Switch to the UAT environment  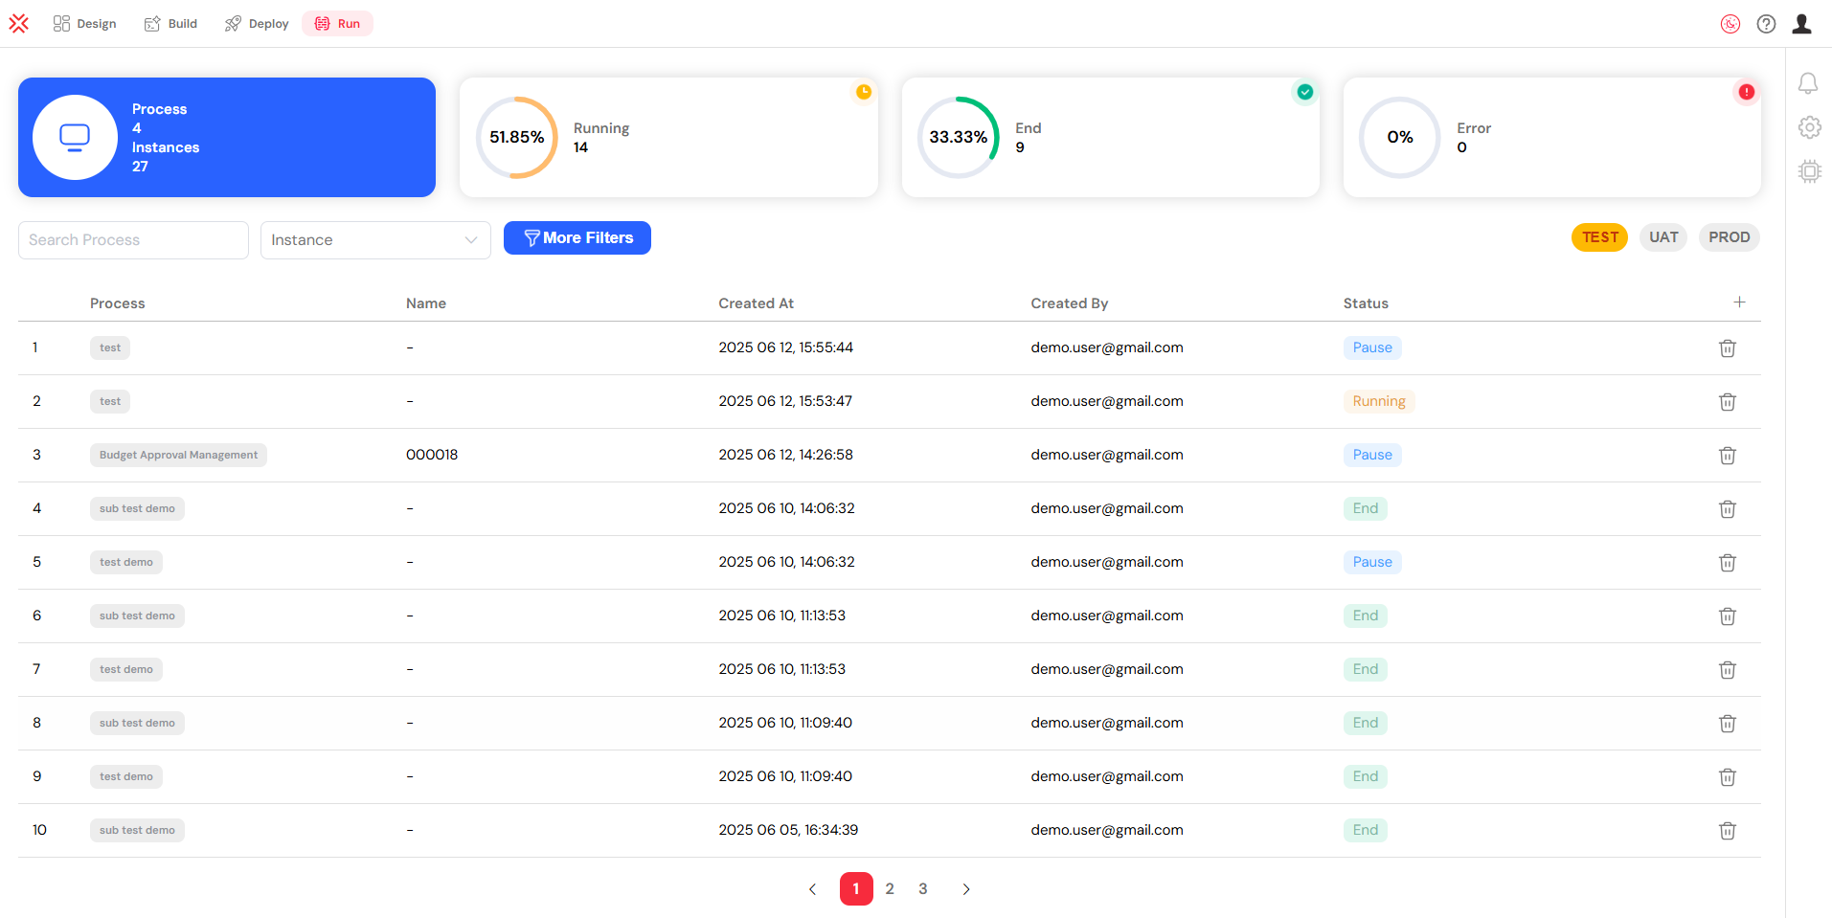tap(1662, 236)
